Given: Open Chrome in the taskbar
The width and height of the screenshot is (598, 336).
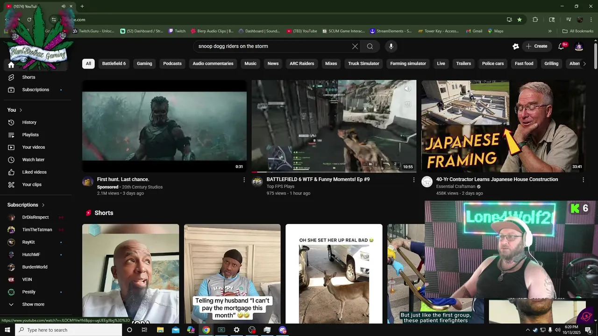Looking at the screenshot, I should click(206, 330).
